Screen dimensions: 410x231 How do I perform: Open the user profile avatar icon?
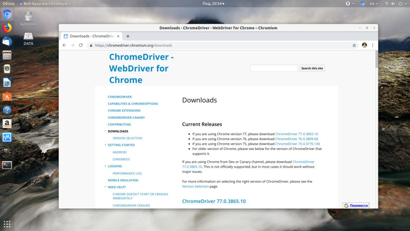(364, 45)
